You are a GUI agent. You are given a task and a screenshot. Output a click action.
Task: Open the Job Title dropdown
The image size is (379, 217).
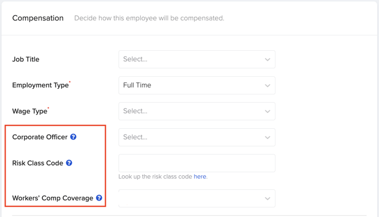tap(197, 59)
